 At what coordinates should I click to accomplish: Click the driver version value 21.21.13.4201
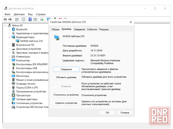coord(98,55)
